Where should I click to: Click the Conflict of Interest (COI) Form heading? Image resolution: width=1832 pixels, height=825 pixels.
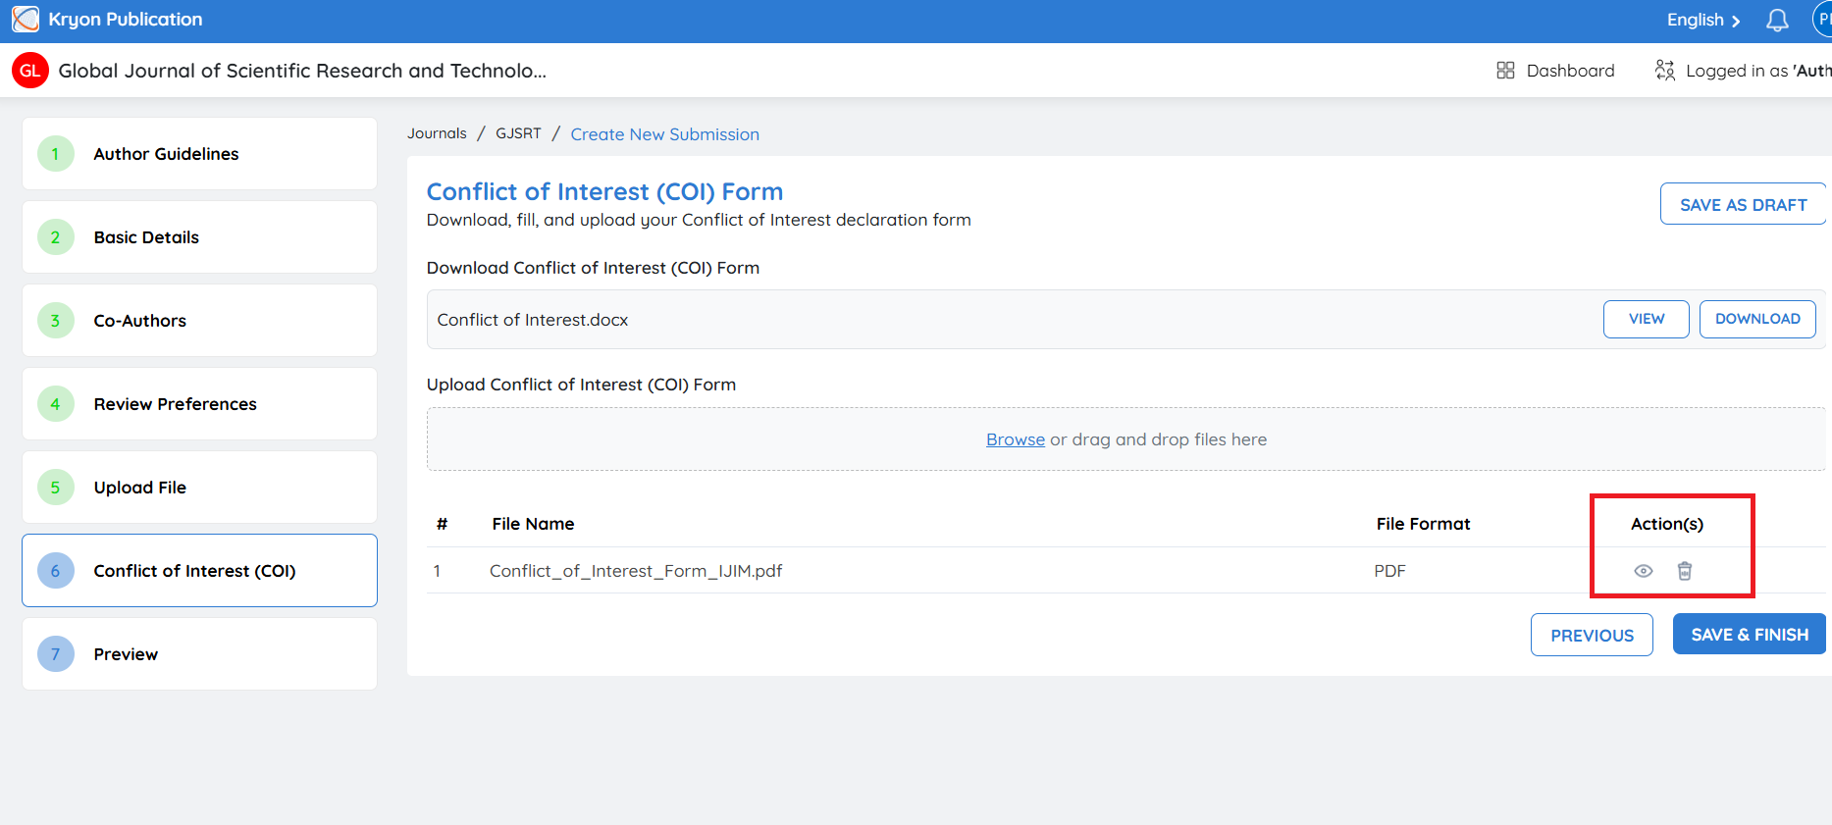(x=604, y=191)
